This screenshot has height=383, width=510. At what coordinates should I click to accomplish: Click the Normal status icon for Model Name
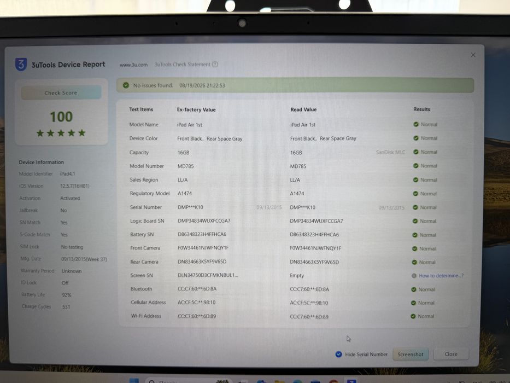(x=415, y=124)
